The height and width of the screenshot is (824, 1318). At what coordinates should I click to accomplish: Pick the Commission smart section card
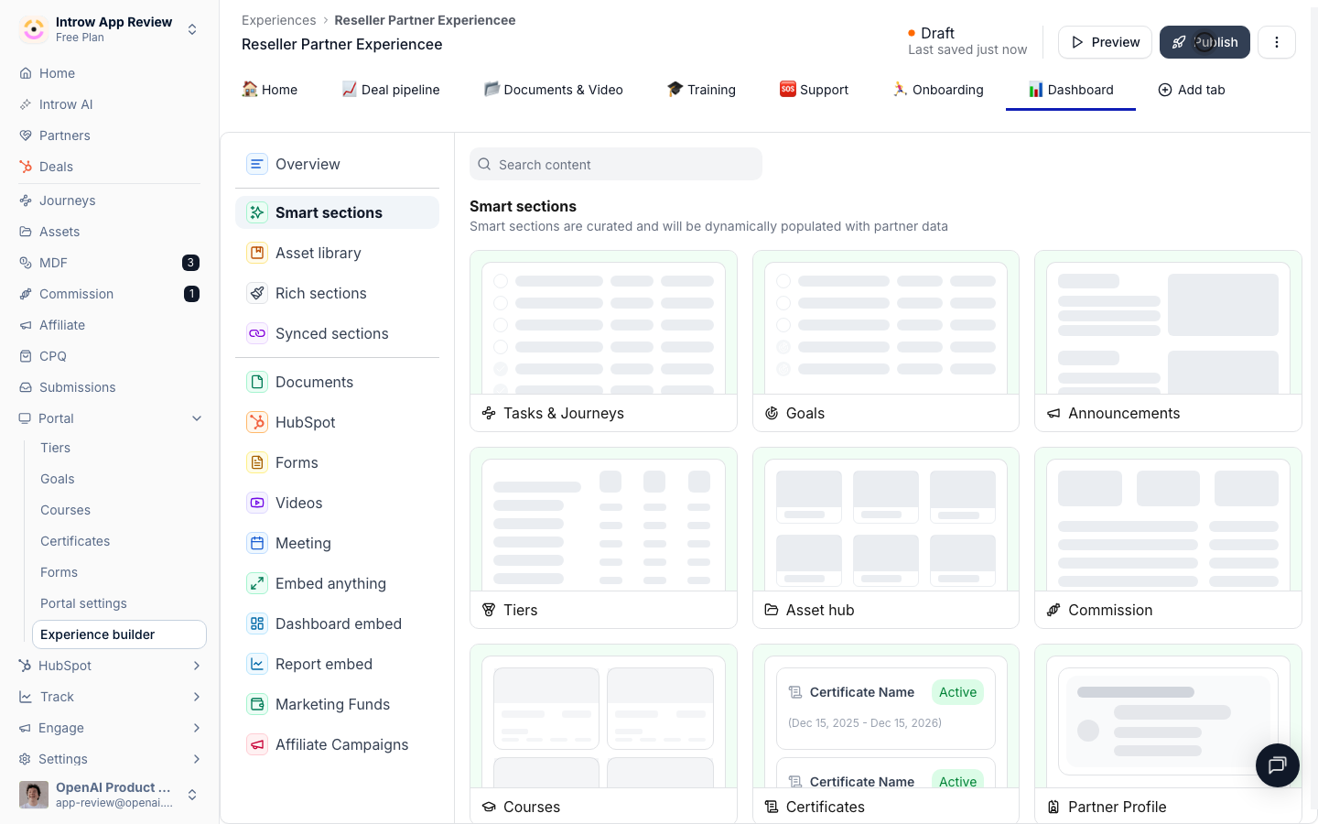[1168, 537]
